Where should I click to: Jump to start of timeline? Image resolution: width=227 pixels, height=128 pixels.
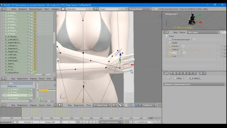point(81,122)
